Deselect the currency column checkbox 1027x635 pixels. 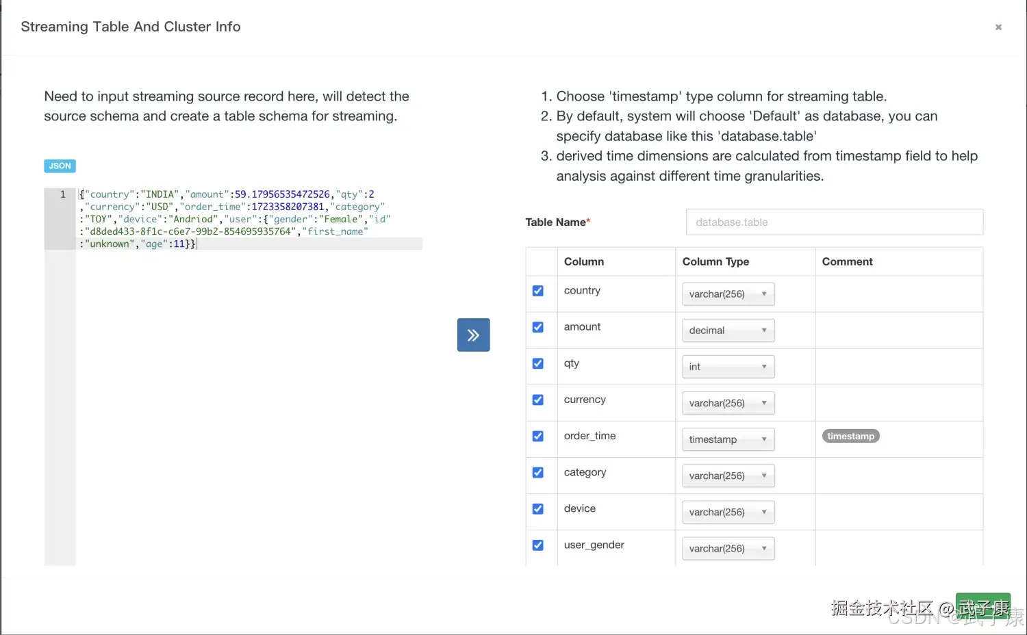(538, 400)
